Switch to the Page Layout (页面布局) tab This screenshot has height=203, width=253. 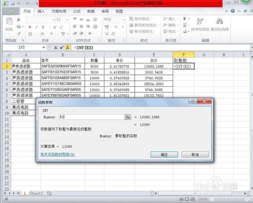pyautogui.click(x=59, y=11)
